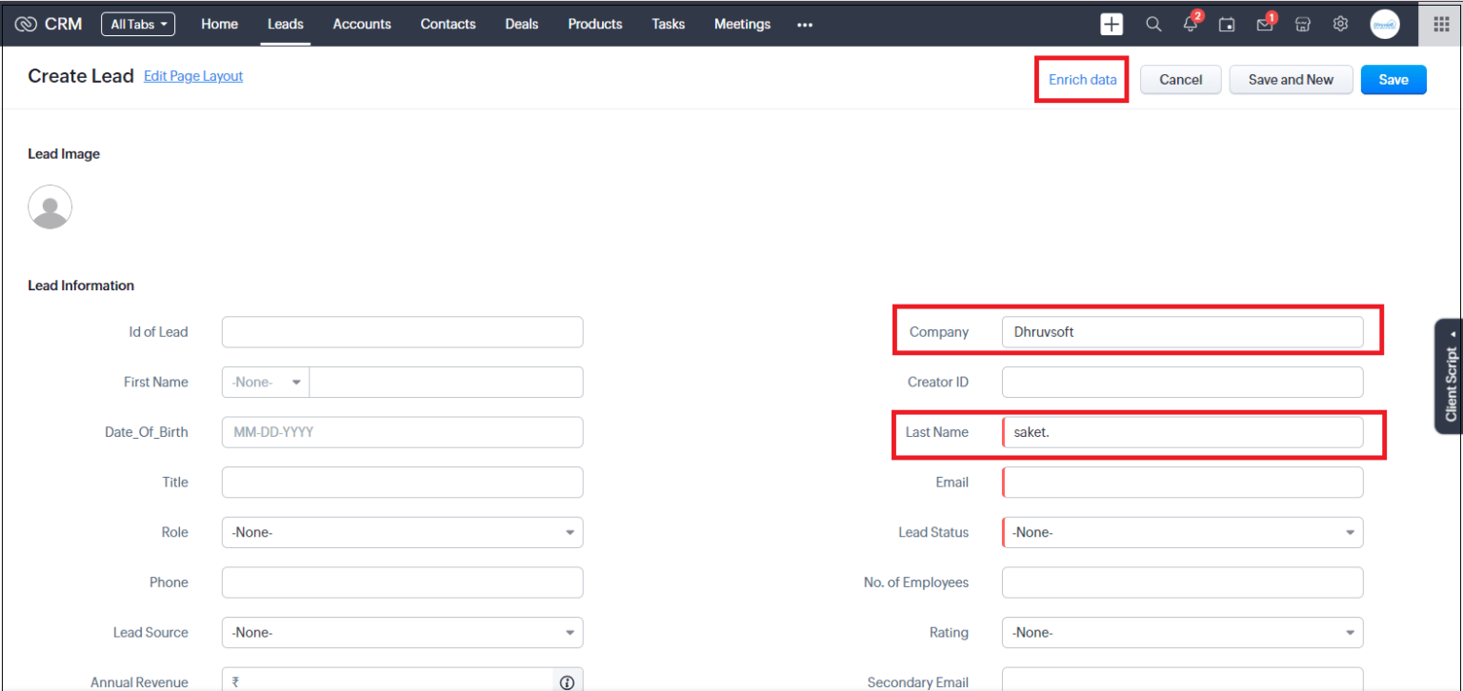Click the search icon in the top bar
The width and height of the screenshot is (1463, 691).
1152,24
